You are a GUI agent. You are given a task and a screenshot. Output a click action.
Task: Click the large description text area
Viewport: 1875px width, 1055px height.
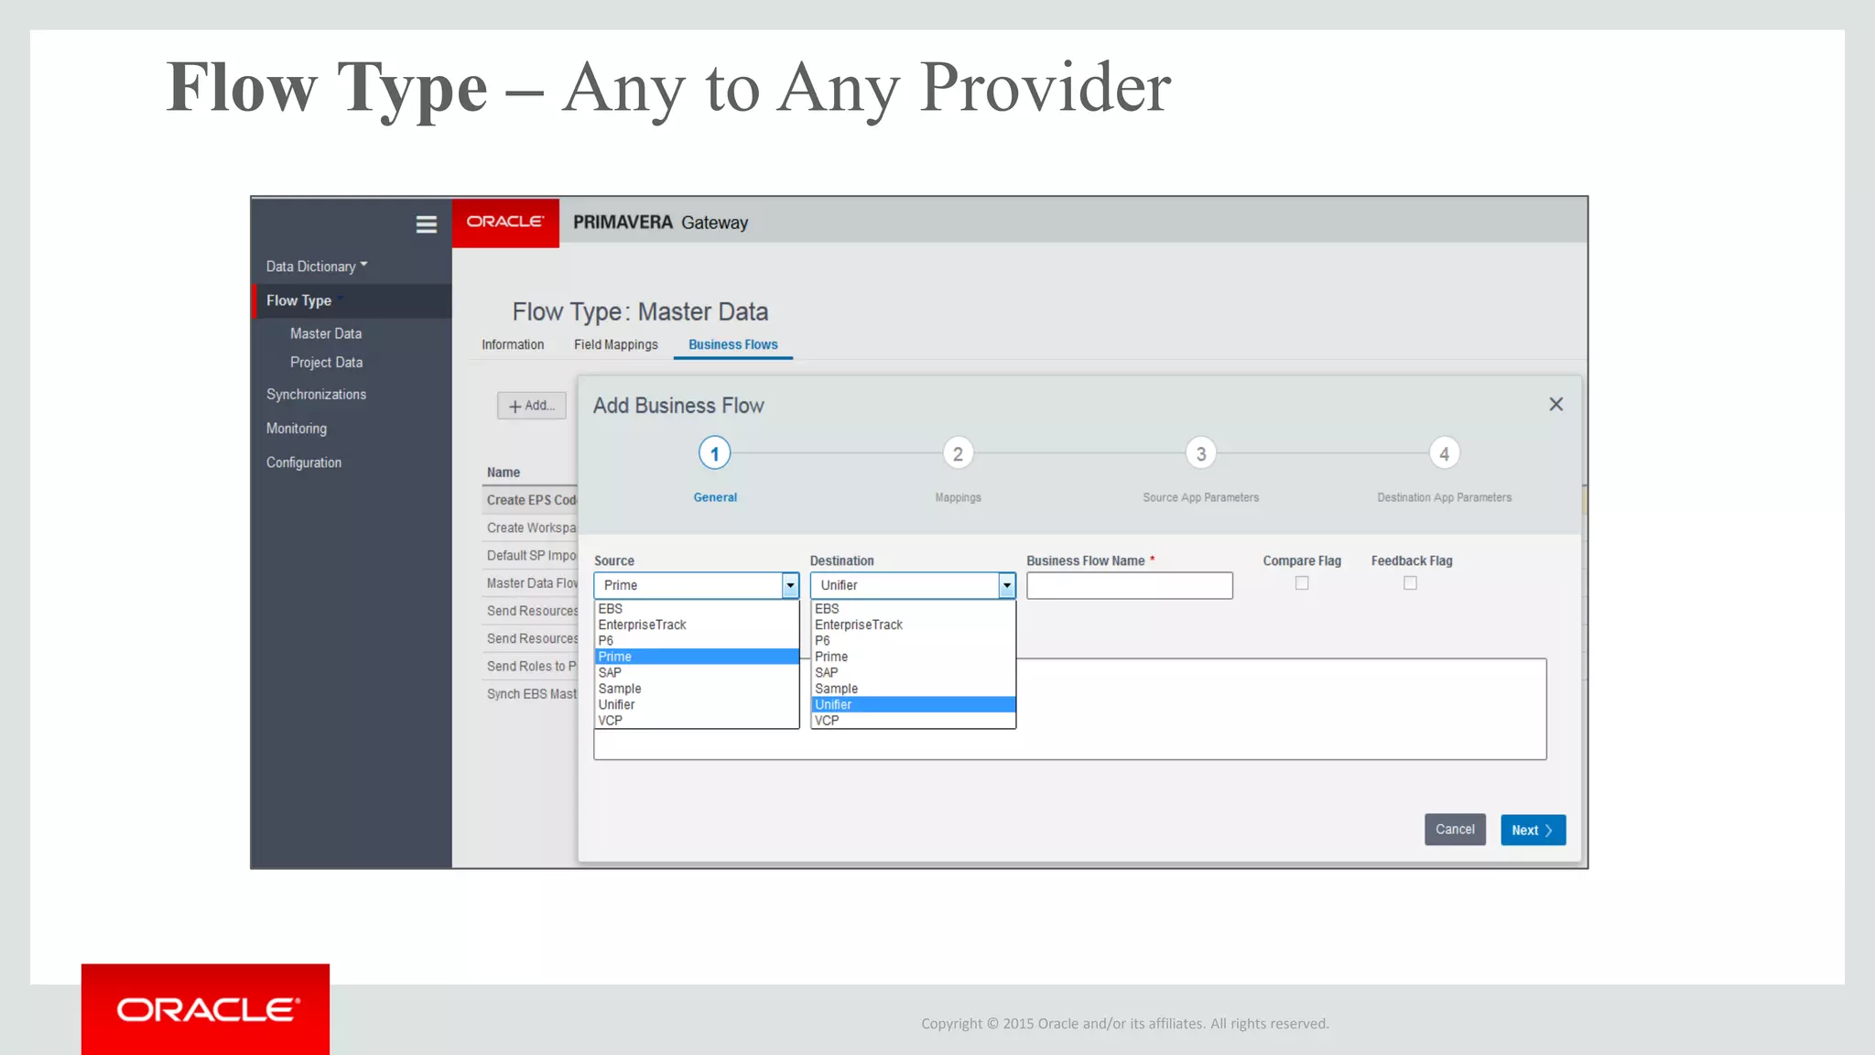tap(1069, 709)
